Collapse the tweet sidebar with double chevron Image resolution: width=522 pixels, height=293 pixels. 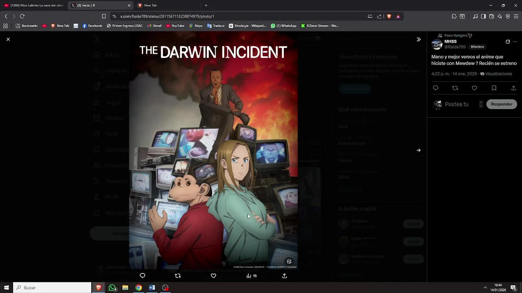418,39
